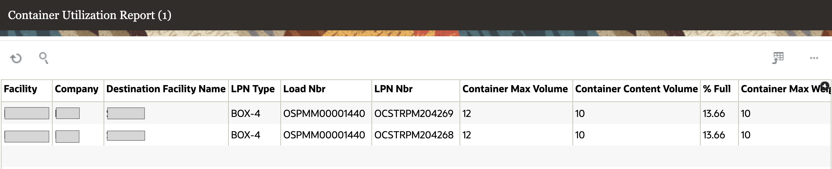Click the refresh icon in toolbar
This screenshot has height=169, width=832.
click(x=16, y=58)
